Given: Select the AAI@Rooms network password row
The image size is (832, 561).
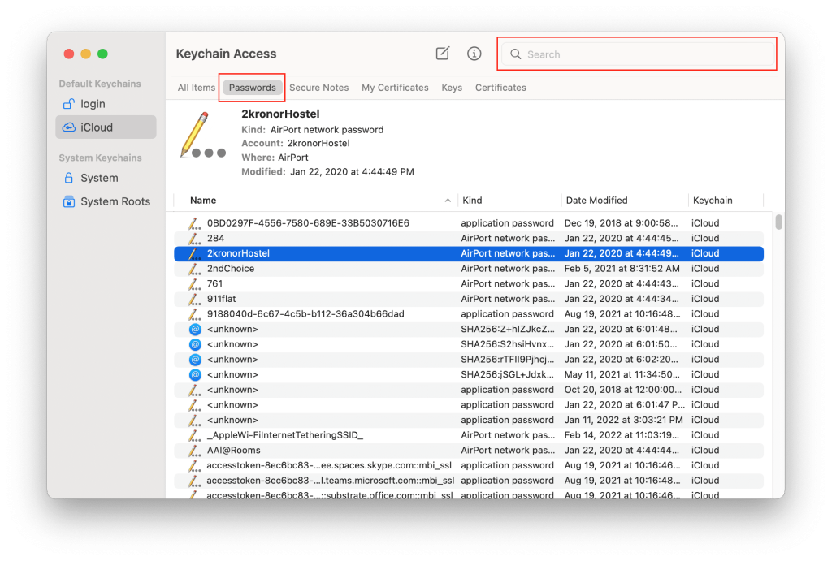Looking at the screenshot, I should (469, 450).
